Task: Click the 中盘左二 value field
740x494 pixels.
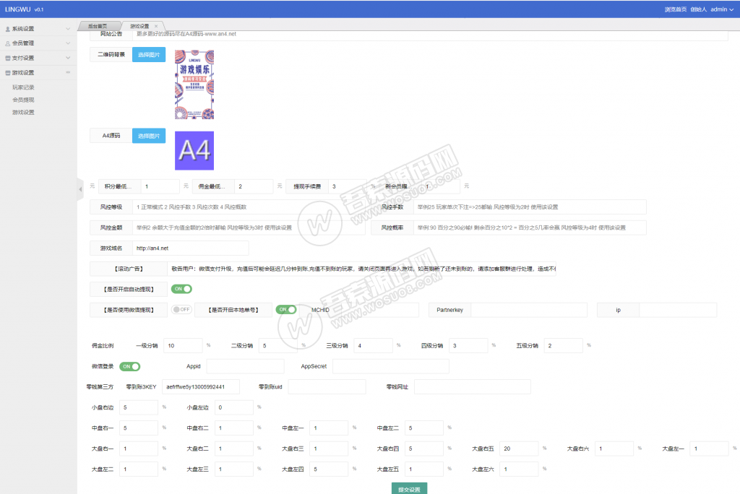Action: [x=424, y=428]
